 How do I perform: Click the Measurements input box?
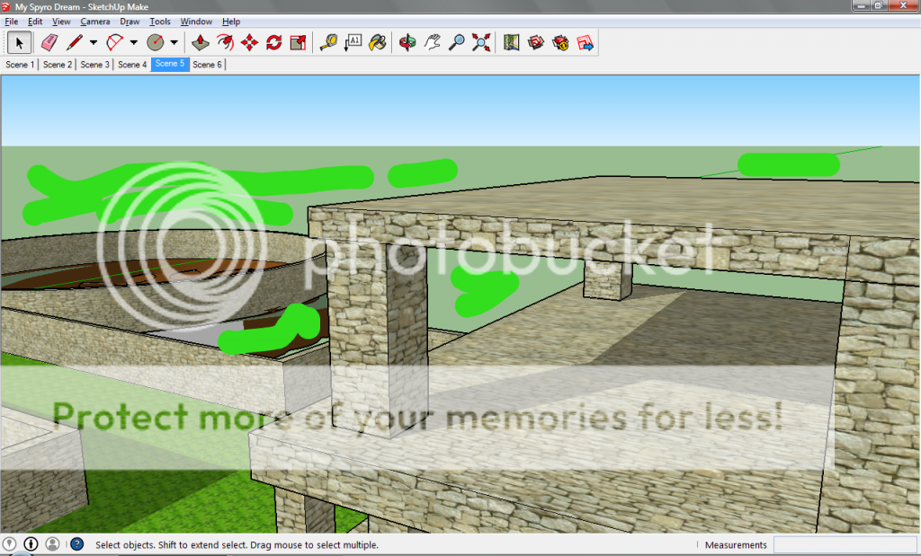click(844, 545)
